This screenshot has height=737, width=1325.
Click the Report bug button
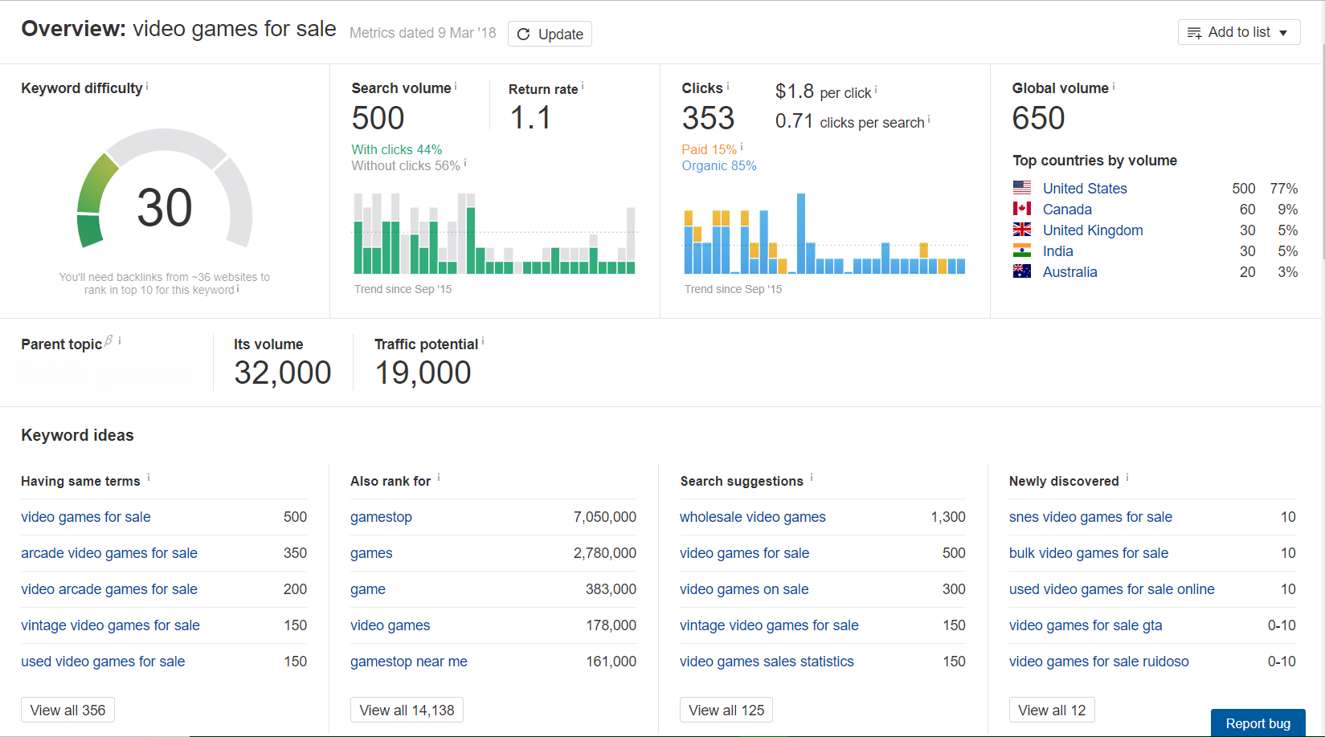pyautogui.click(x=1258, y=723)
